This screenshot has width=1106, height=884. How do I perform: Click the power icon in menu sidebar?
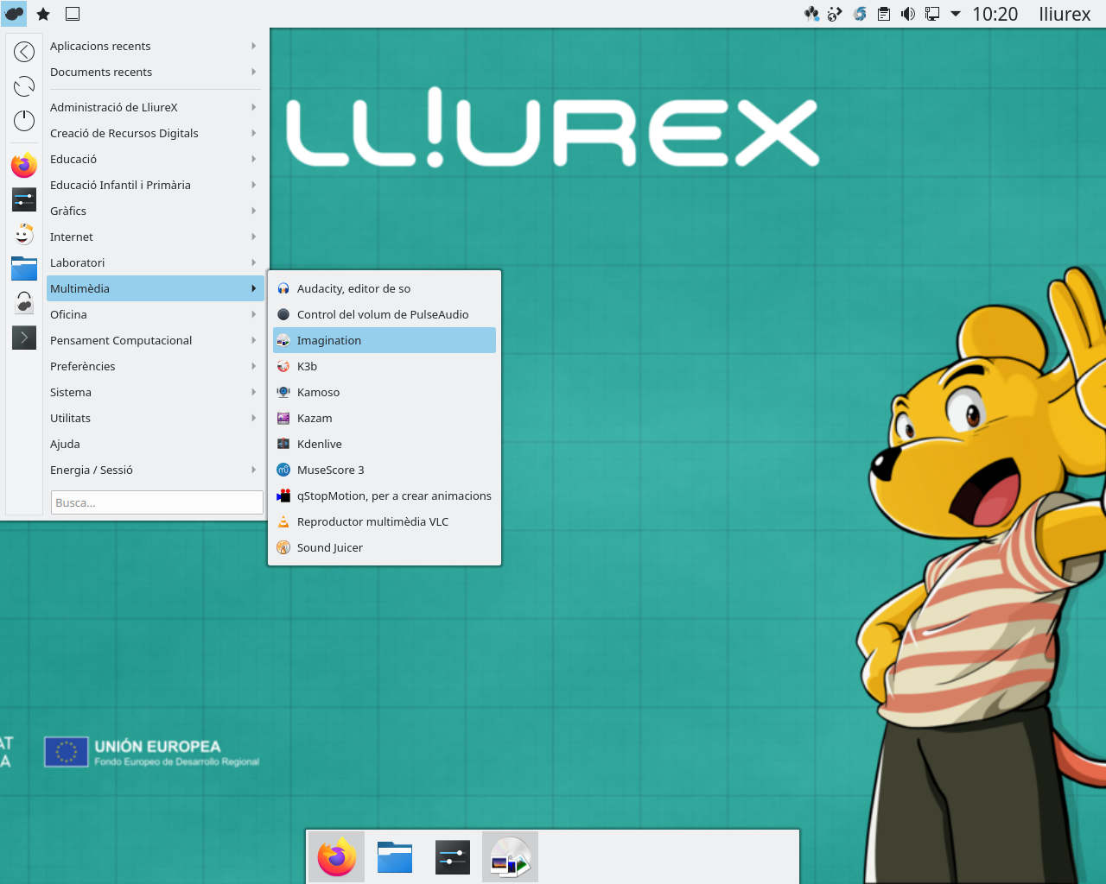tap(24, 121)
